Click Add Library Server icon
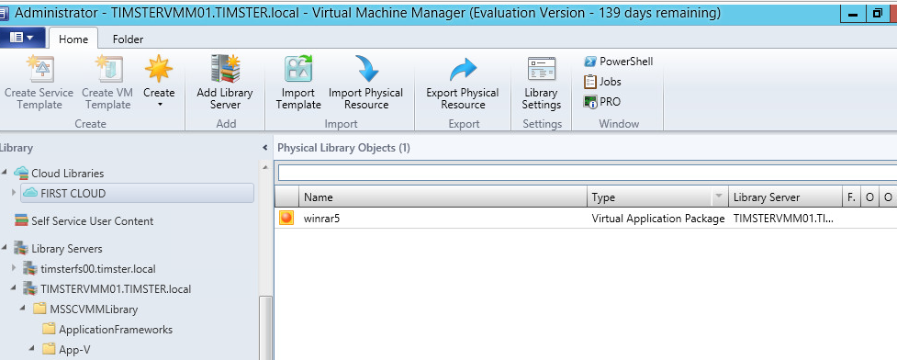Screen dimensions: 897x360 click(x=224, y=69)
